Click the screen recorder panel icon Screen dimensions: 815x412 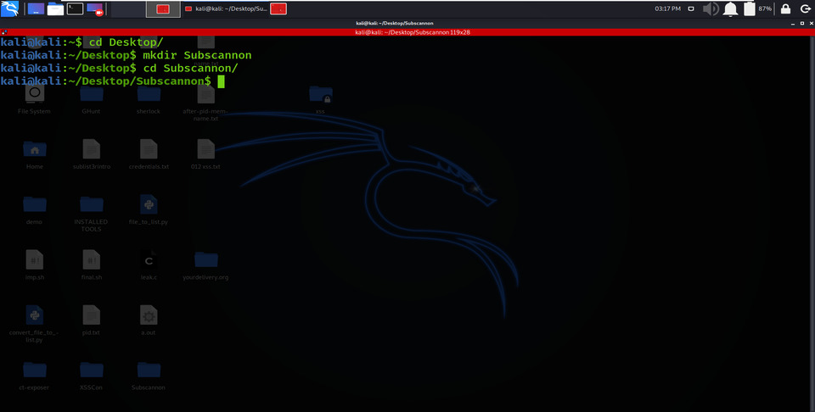(x=94, y=8)
